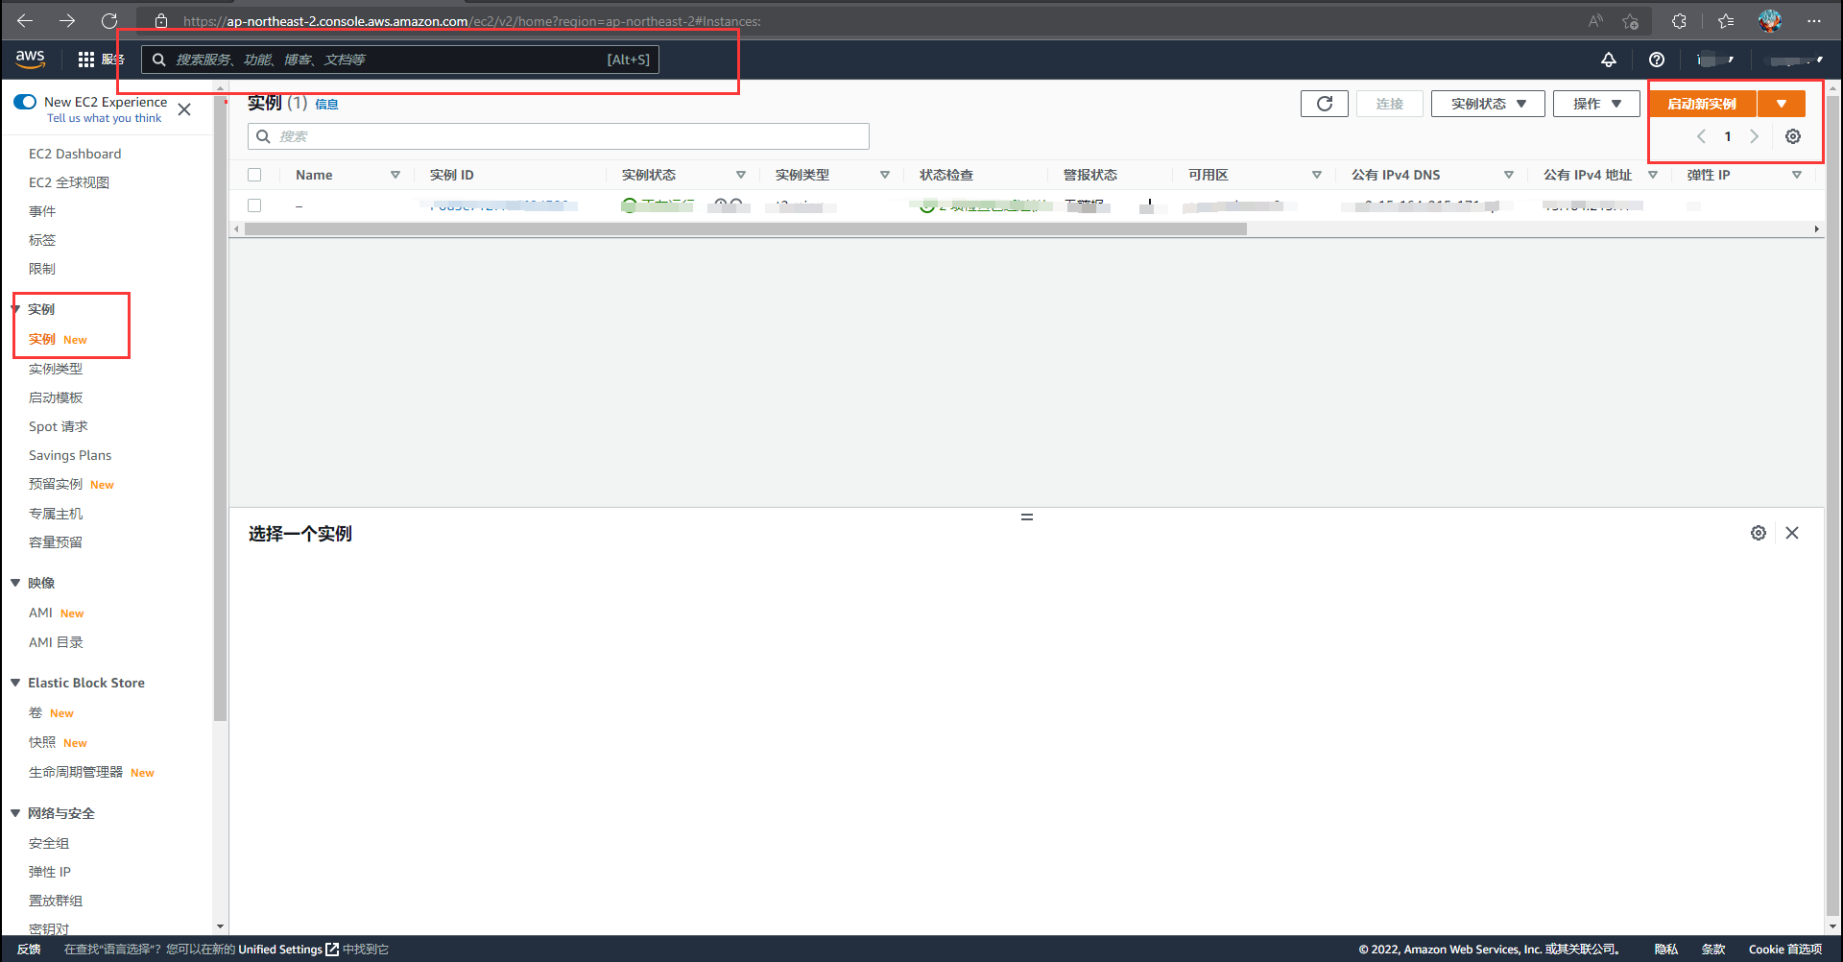
Task: Go to 安全组 in sidebar
Action: click(x=49, y=843)
